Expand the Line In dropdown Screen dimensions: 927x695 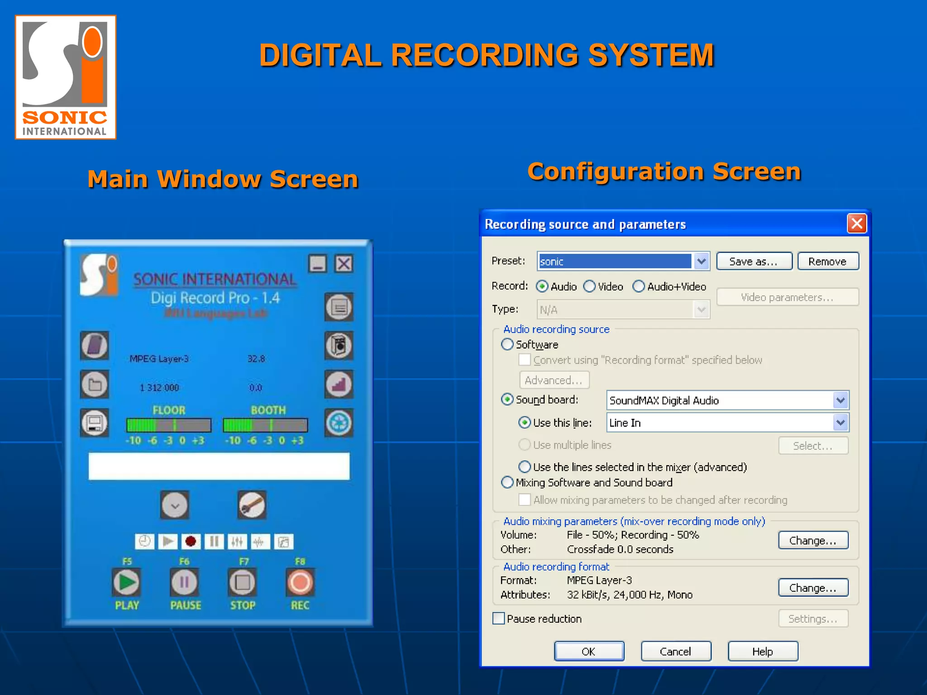[x=840, y=423]
